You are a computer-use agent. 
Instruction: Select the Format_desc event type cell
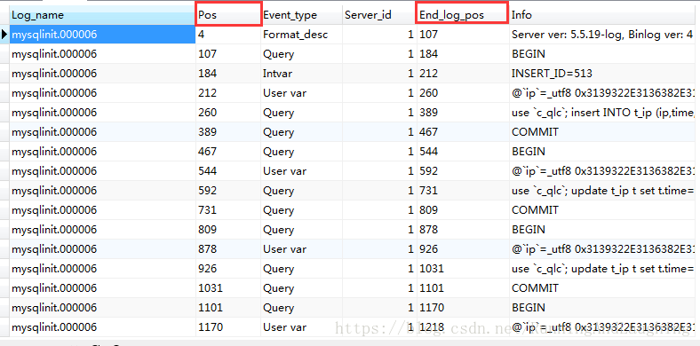(x=301, y=35)
